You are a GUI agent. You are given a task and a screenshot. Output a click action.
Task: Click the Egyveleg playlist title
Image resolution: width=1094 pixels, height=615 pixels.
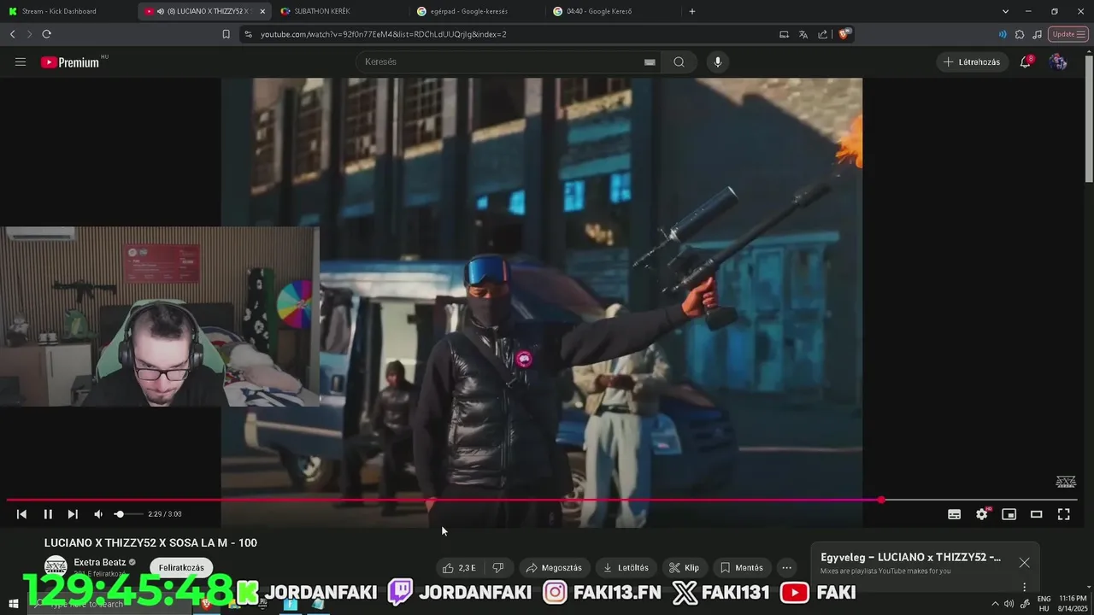(x=910, y=557)
